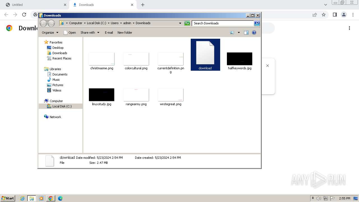Open a new Chrome tab
The width and height of the screenshot is (359, 202).
[x=143, y=5]
